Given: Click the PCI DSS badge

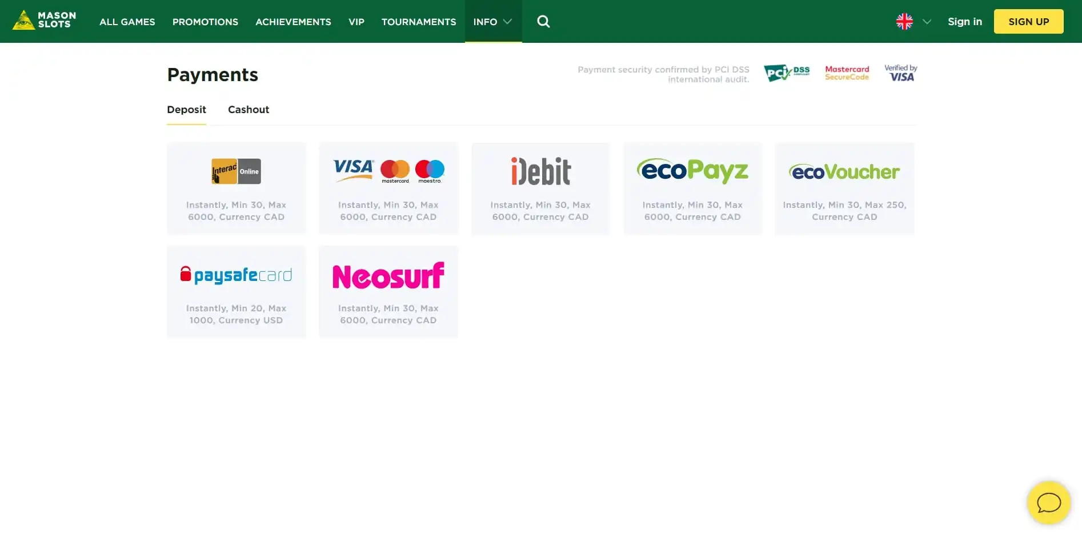Looking at the screenshot, I should tap(787, 73).
